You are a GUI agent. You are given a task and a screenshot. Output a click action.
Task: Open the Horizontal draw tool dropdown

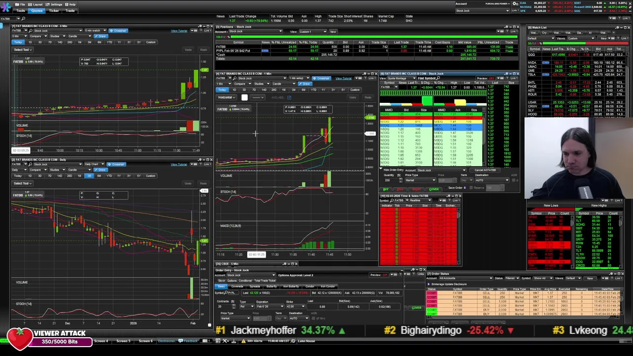tap(227, 97)
